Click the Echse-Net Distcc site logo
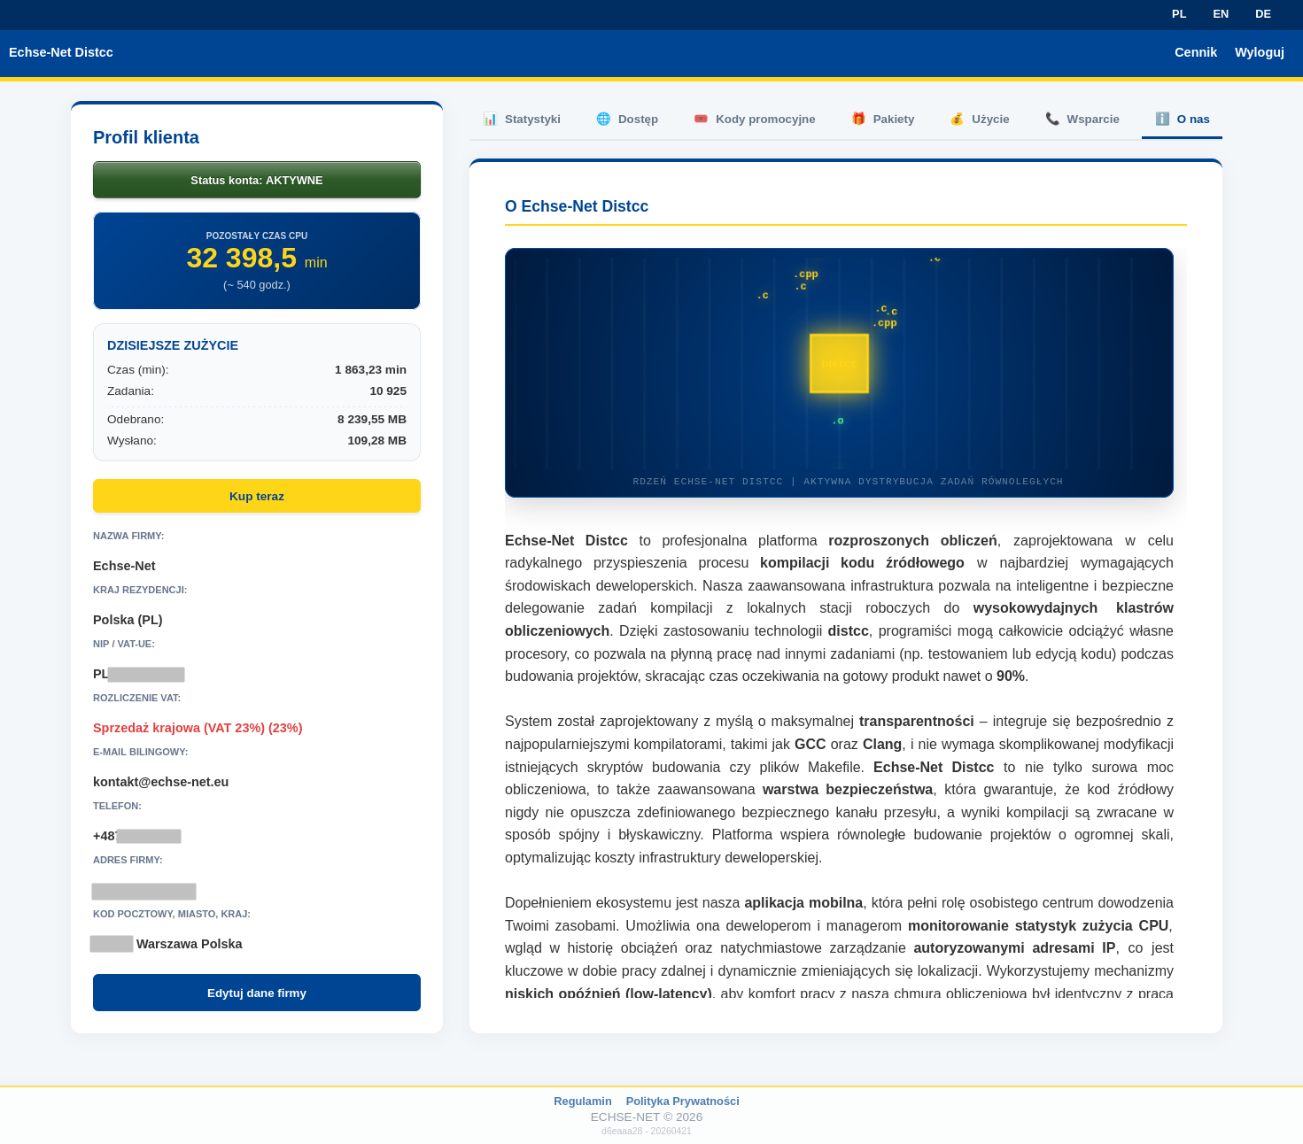This screenshot has width=1303, height=1144. [x=61, y=52]
